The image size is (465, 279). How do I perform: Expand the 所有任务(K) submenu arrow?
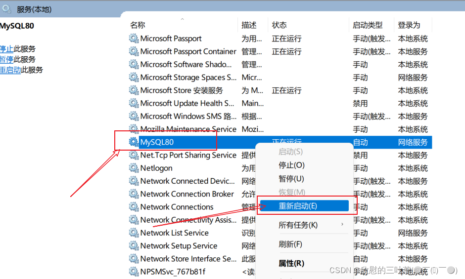point(342,225)
